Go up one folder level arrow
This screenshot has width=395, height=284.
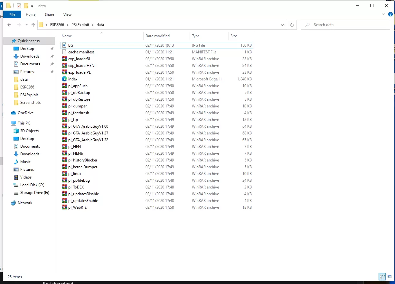33,25
